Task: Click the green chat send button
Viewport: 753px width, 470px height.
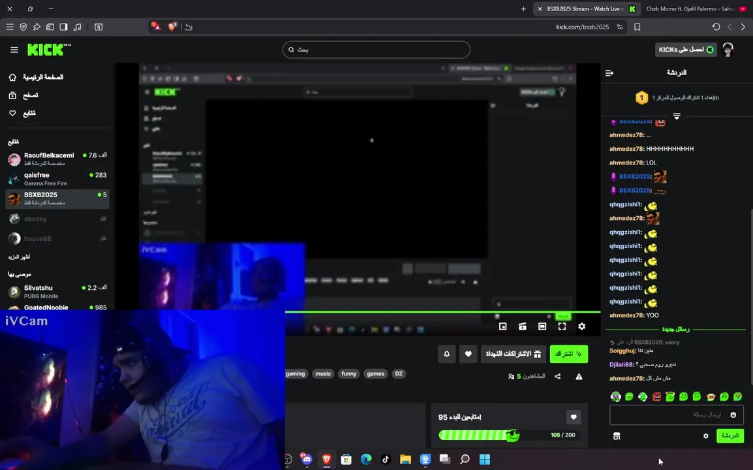Action: (x=730, y=436)
